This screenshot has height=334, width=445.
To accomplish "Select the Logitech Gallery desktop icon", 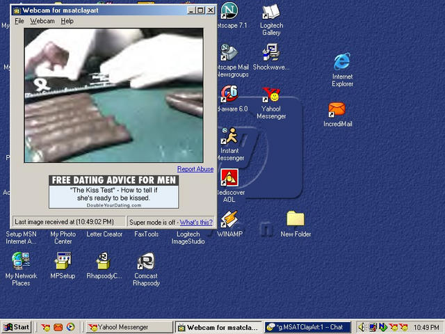I will [x=271, y=11].
